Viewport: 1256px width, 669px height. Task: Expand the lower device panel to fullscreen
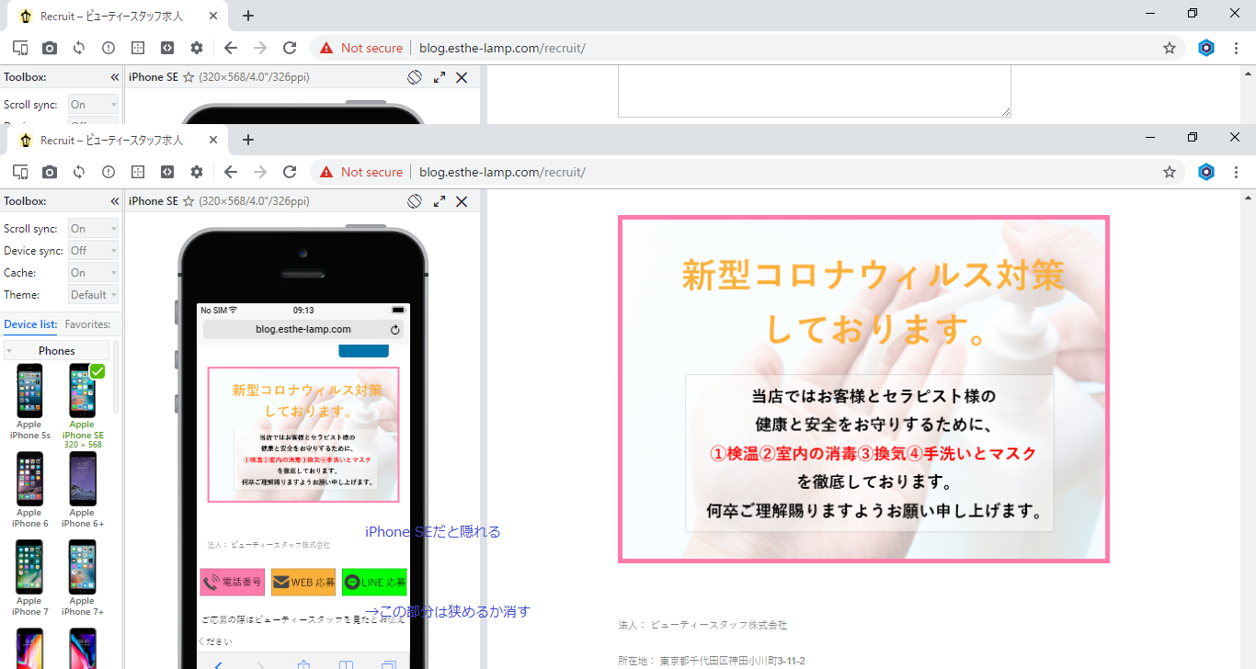click(x=440, y=201)
